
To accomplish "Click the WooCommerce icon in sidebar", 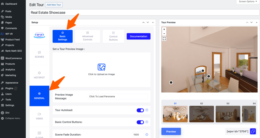I will click(x=2, y=58).
